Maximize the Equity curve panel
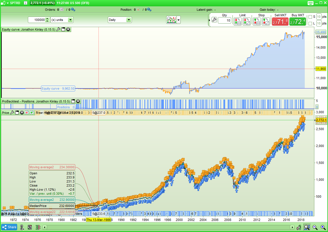This screenshot has width=328, height=232. [x=63, y=29]
